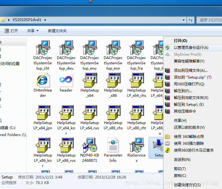Screen dimensions: 222x189
Task: Choose 复制(C) in context menu
Action: (x=180, y=176)
